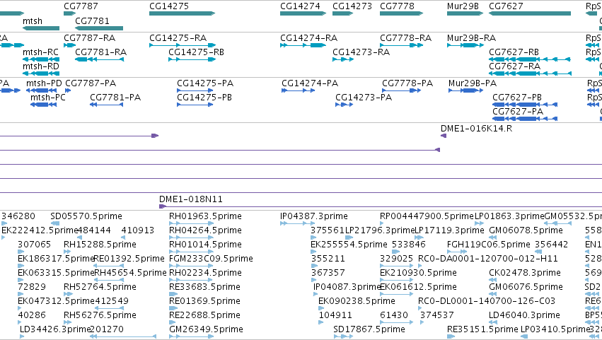Select the CG7627-PB protein label
The width and height of the screenshot is (602, 340).
[x=517, y=98]
